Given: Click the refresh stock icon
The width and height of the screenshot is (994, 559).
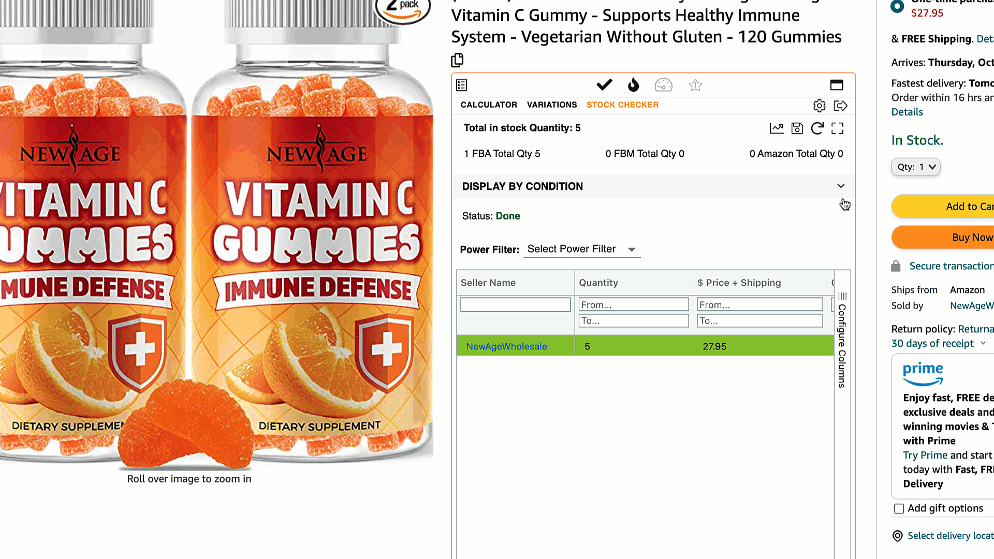Looking at the screenshot, I should (817, 128).
